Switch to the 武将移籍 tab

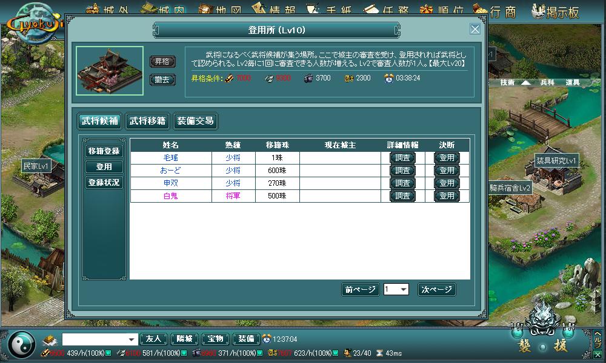(148, 121)
